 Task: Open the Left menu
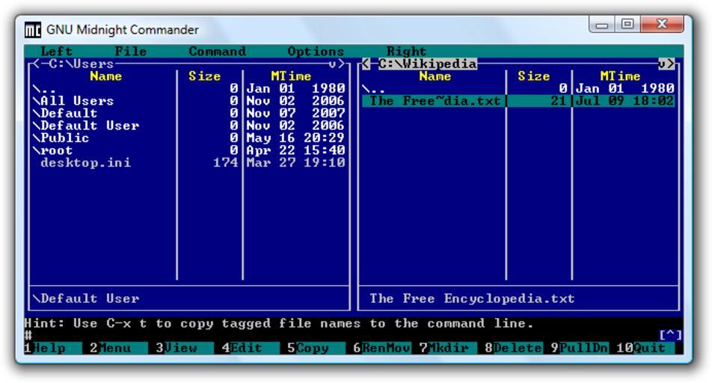56,52
